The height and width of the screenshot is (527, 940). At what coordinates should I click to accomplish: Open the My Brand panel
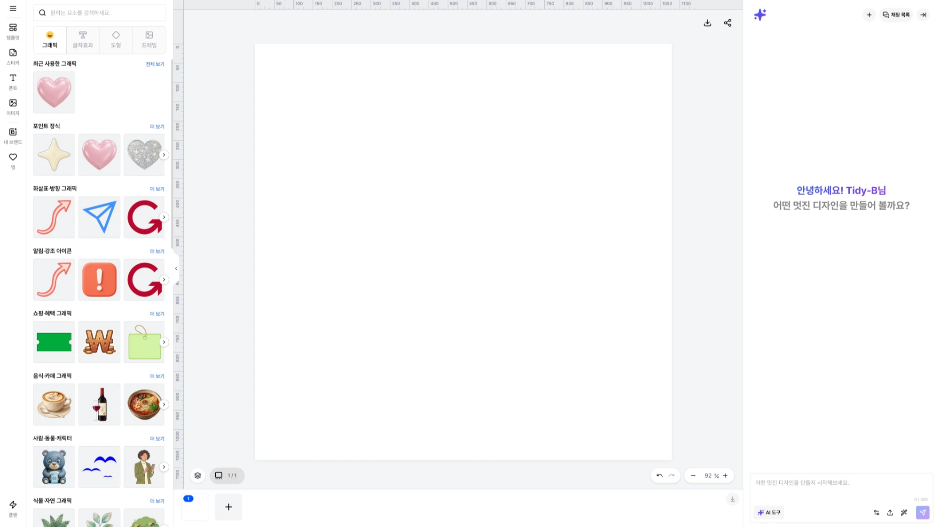13,136
